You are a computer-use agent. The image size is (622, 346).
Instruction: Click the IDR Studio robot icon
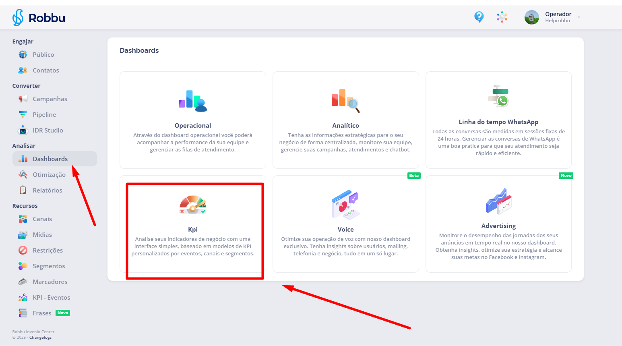pyautogui.click(x=23, y=131)
